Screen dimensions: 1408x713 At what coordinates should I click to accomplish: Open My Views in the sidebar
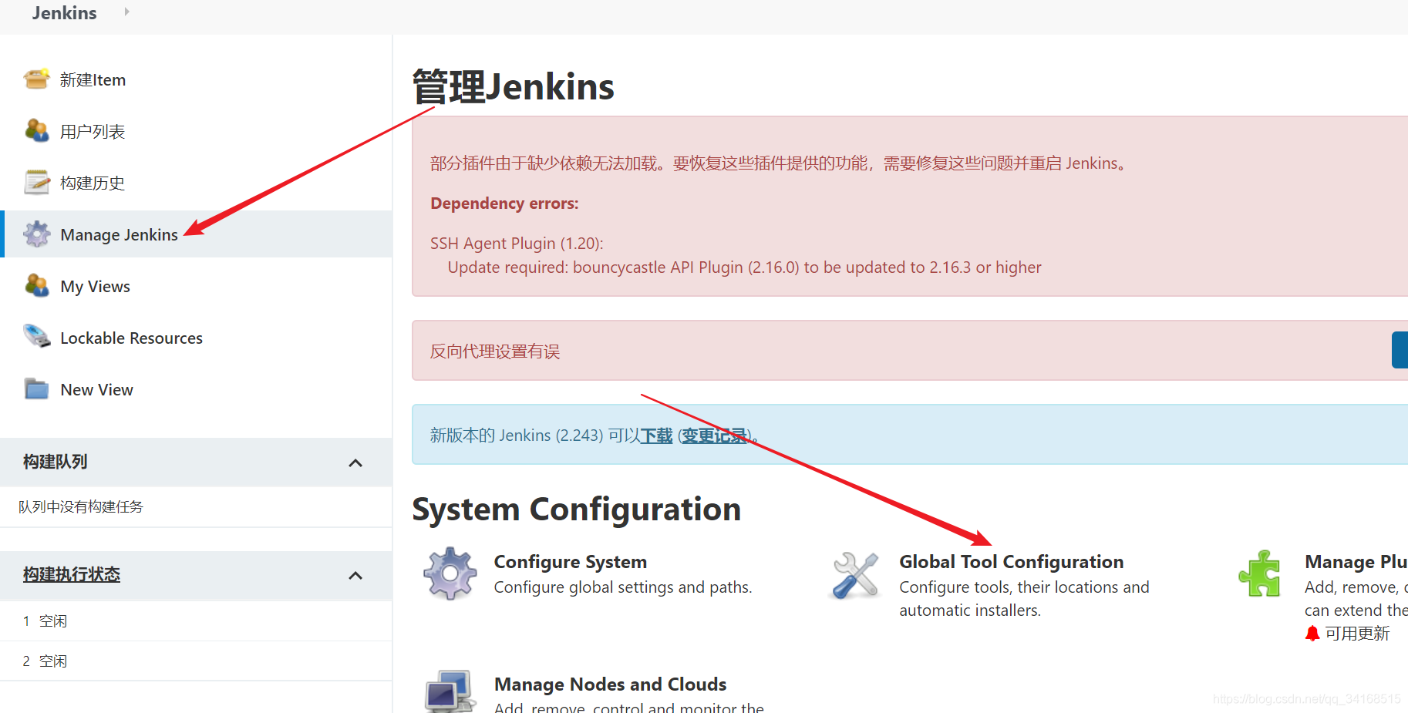pyautogui.click(x=96, y=287)
